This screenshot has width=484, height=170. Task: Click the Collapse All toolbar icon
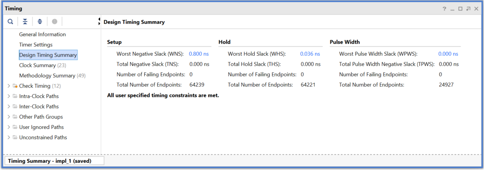point(25,22)
